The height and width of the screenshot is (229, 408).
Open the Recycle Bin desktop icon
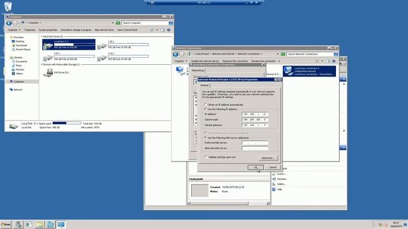coord(8,6)
